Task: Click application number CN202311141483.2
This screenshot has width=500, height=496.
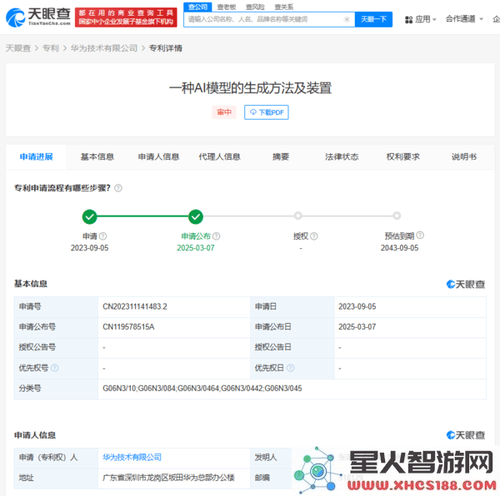Action: point(134,306)
